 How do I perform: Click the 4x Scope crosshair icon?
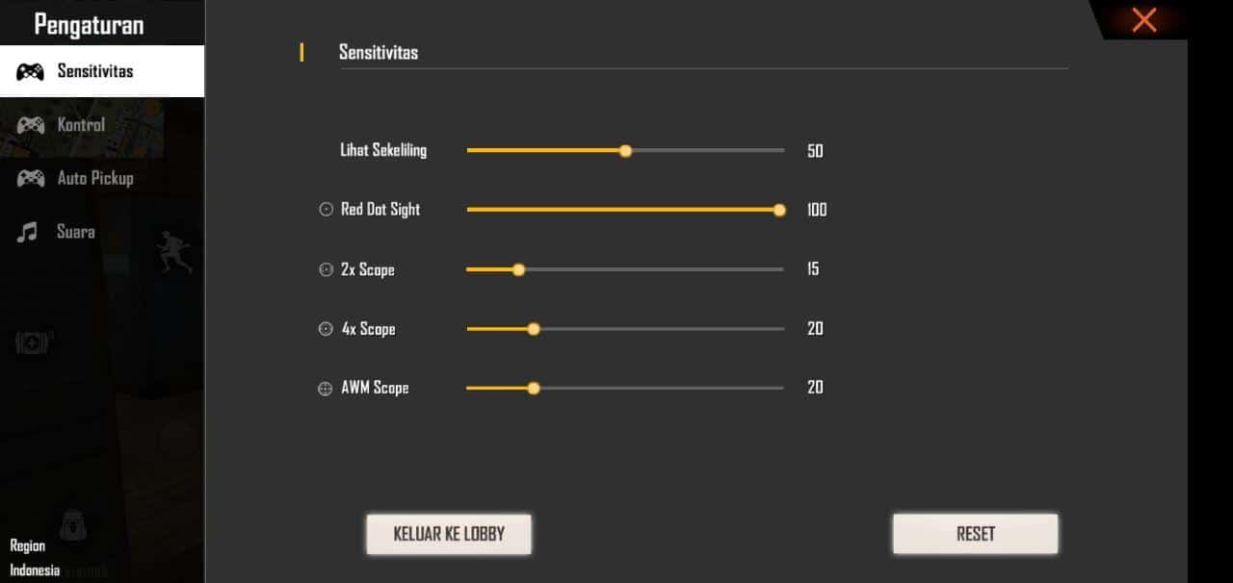pyautogui.click(x=325, y=328)
